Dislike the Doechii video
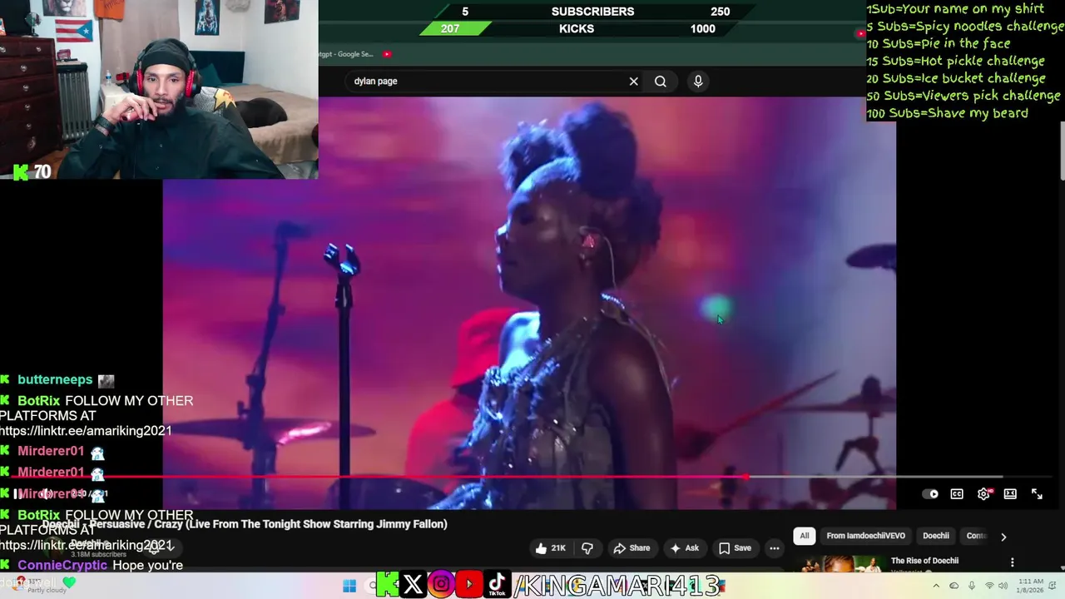1065x599 pixels. coord(587,548)
